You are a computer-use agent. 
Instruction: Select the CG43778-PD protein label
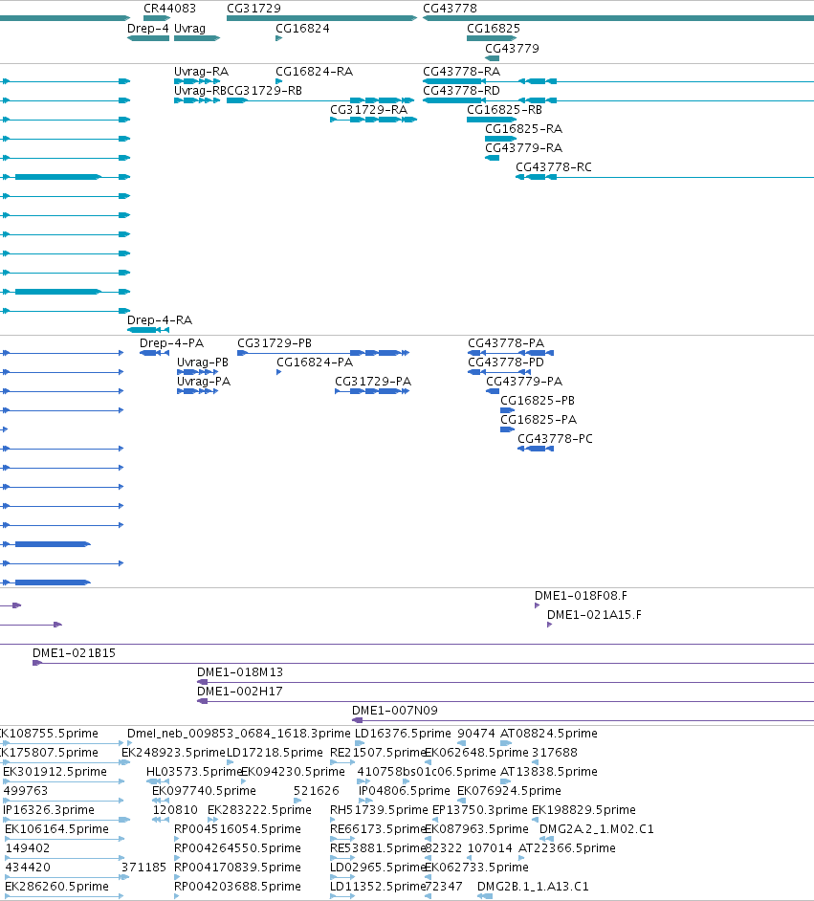[506, 363]
